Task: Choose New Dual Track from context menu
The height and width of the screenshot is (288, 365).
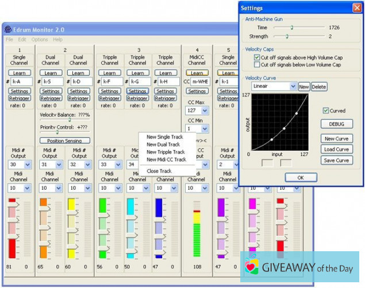Action: click(163, 144)
